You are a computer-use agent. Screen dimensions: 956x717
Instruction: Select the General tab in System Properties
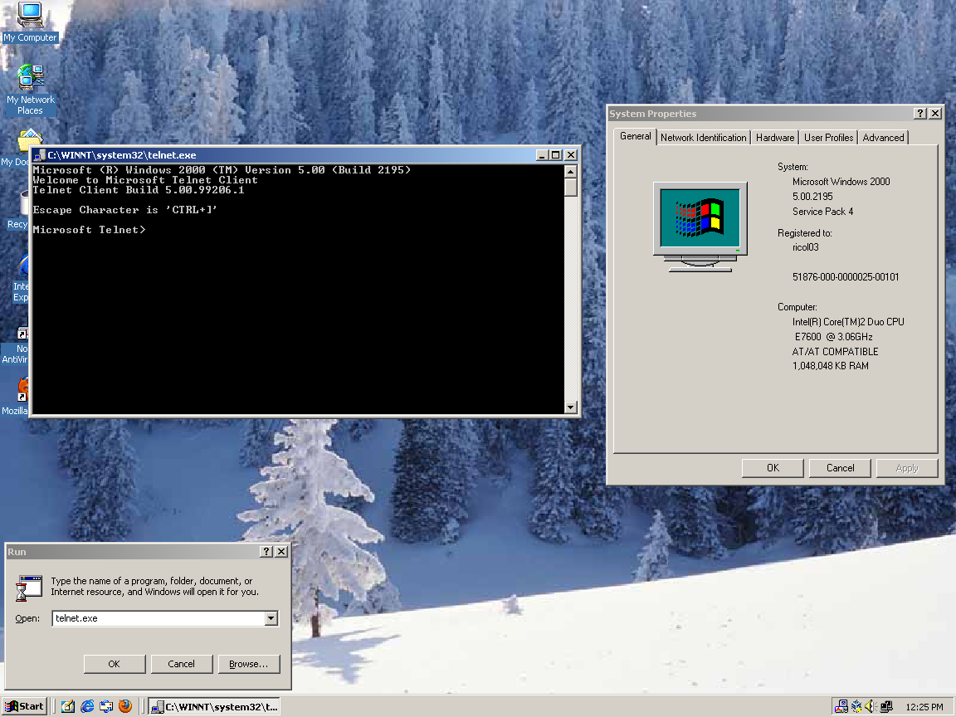tap(636, 137)
